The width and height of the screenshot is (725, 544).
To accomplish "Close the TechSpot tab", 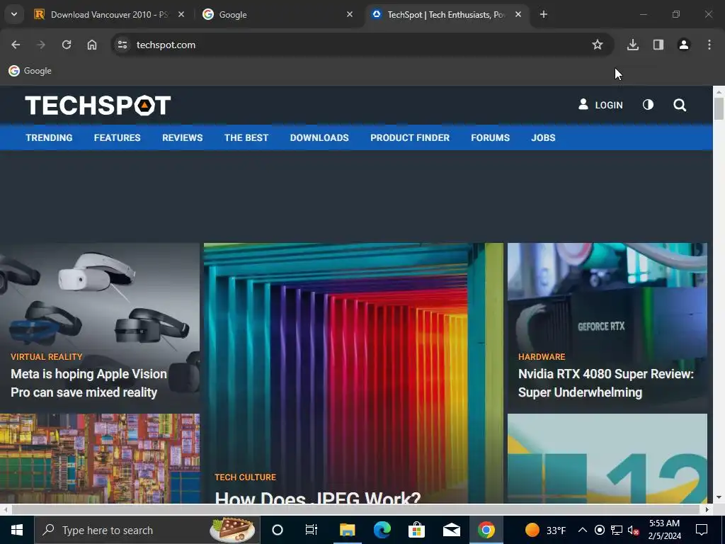I will [518, 15].
